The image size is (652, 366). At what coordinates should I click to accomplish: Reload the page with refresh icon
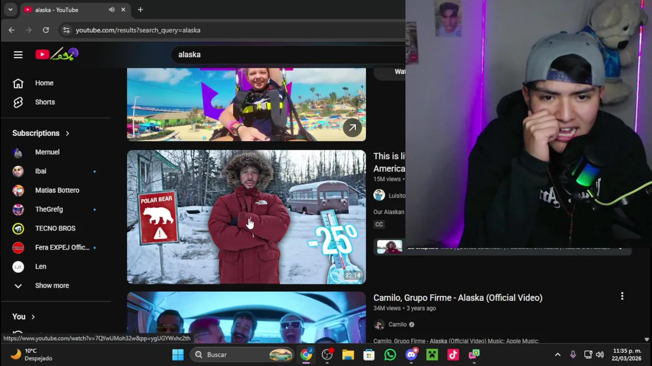(46, 30)
